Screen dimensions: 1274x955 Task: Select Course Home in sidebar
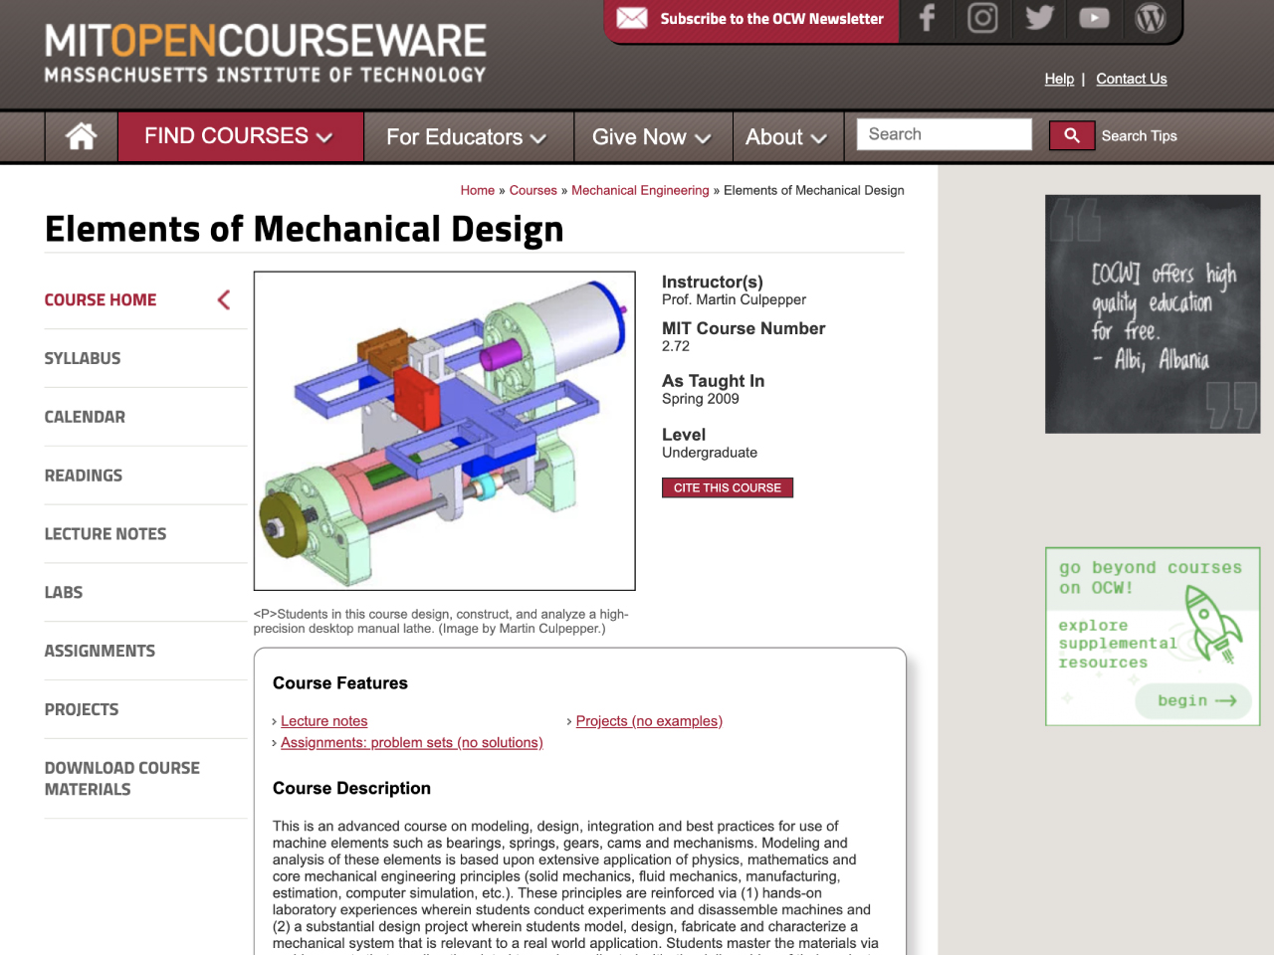[x=101, y=299]
